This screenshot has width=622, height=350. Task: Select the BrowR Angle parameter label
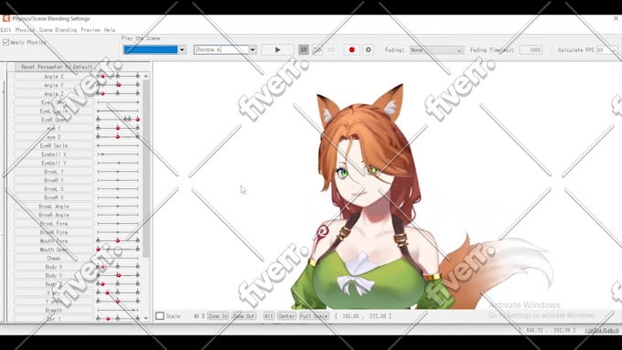coord(54,215)
